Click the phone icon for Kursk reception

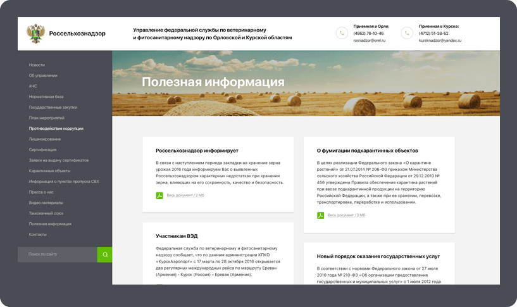407,33
